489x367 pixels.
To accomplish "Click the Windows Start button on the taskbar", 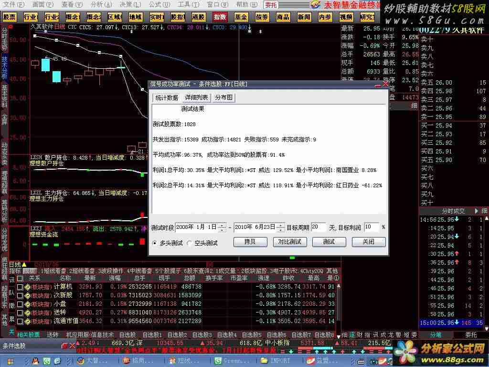I will click(11, 361).
